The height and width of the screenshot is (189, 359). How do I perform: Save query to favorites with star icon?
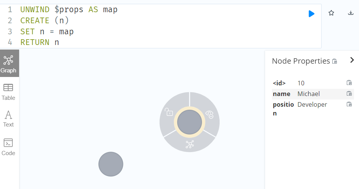(x=331, y=13)
